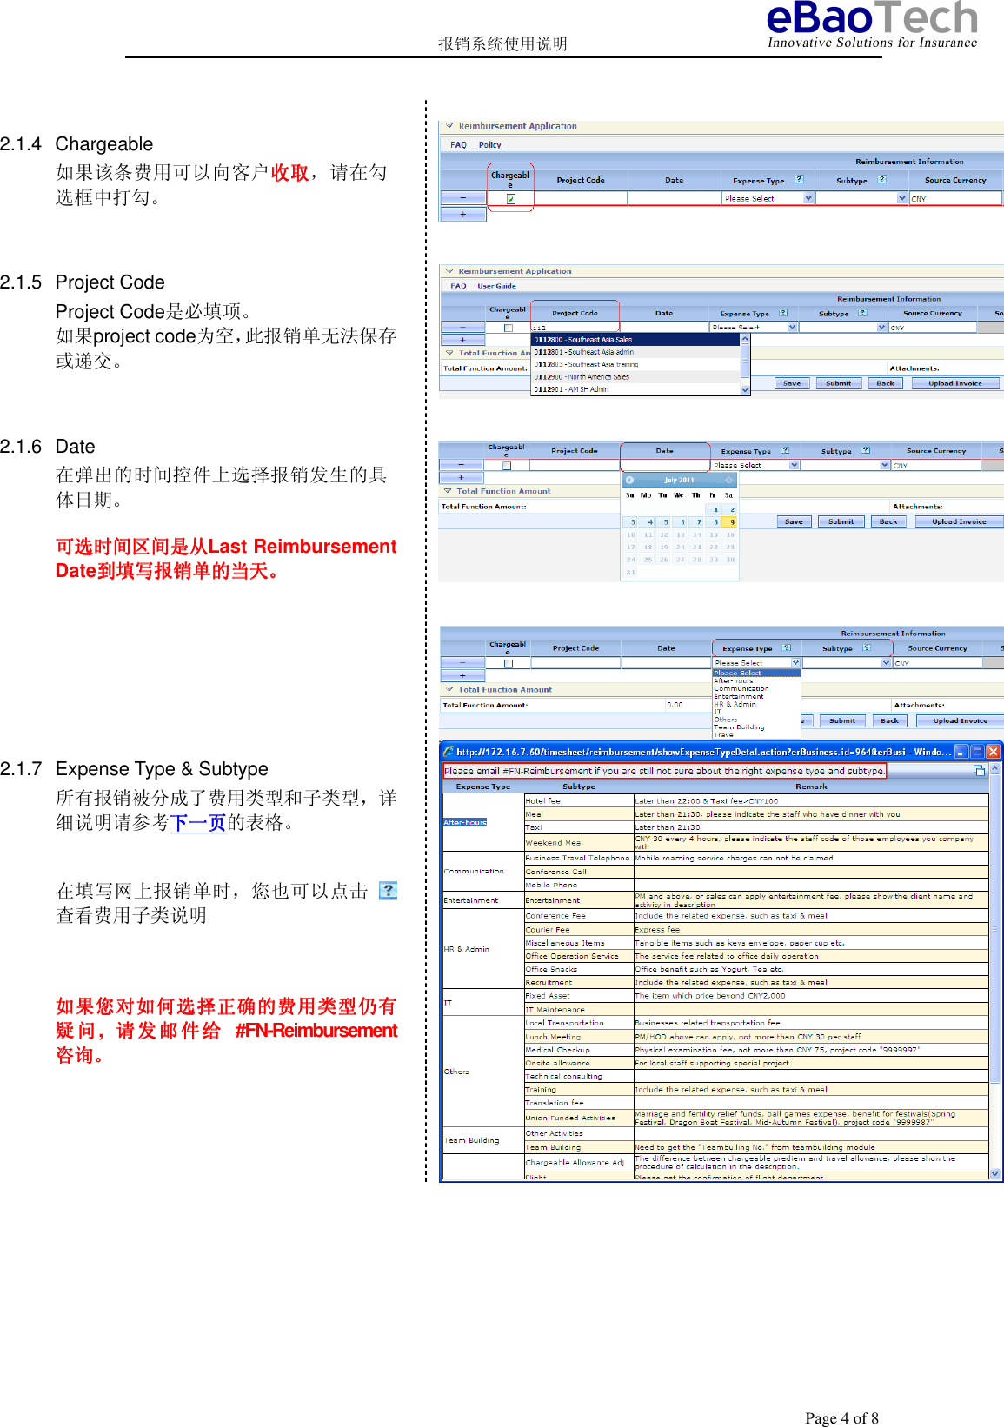Click the up arrow of the expense detail window scrollbar
This screenshot has height=1427, width=1004.
pyautogui.click(x=995, y=768)
